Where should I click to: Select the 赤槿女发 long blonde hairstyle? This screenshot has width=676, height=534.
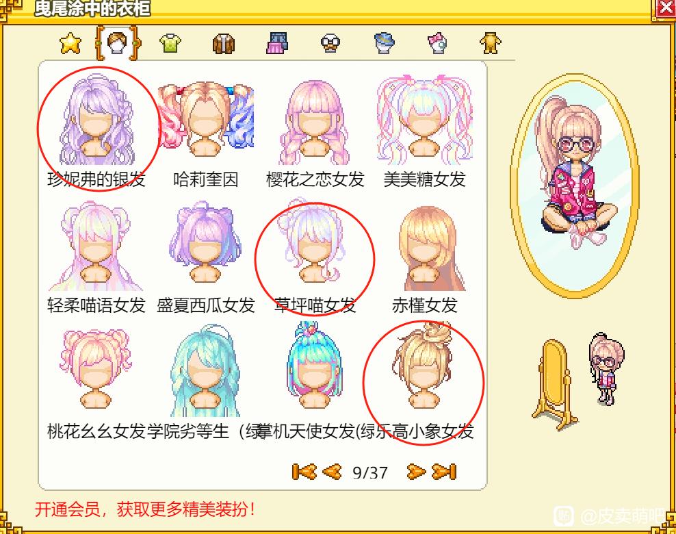coord(425,257)
